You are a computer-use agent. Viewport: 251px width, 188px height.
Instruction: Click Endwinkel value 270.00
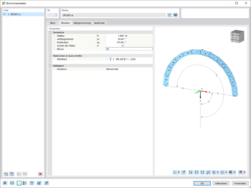(x=115, y=42)
